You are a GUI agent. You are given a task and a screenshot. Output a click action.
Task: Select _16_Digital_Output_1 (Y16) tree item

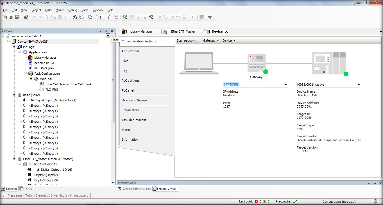tap(53, 169)
